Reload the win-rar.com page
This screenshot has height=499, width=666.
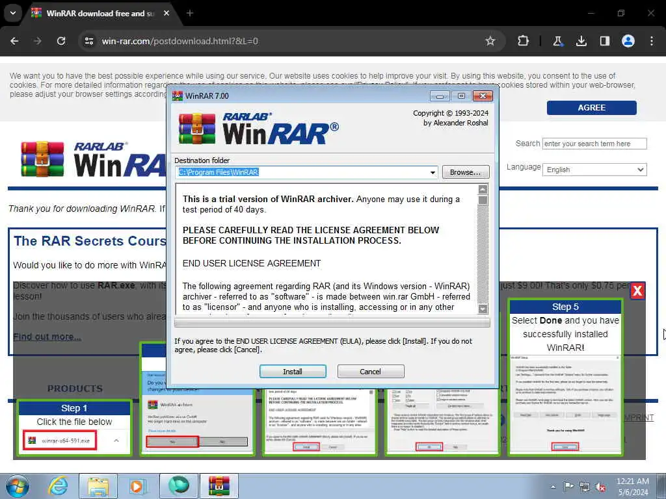(x=61, y=41)
